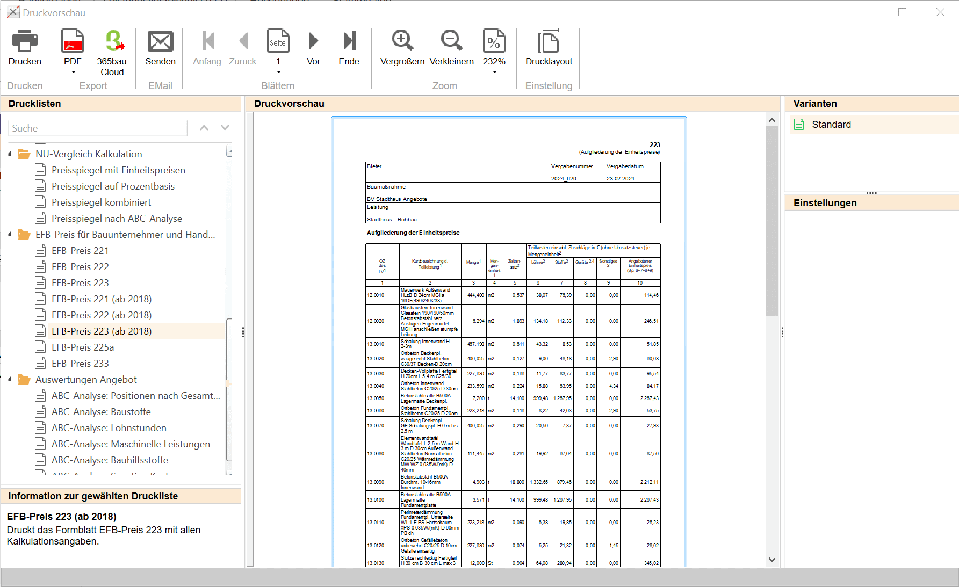
Task: Open ABC-Analyse: Baustoffe report
Action: pos(101,412)
